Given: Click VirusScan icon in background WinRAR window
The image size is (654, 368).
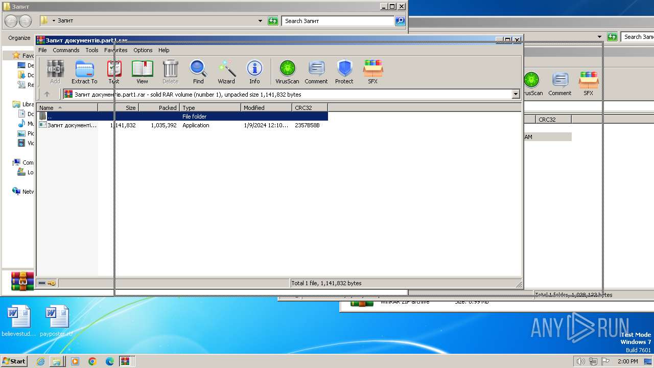Looking at the screenshot, I should click(532, 84).
